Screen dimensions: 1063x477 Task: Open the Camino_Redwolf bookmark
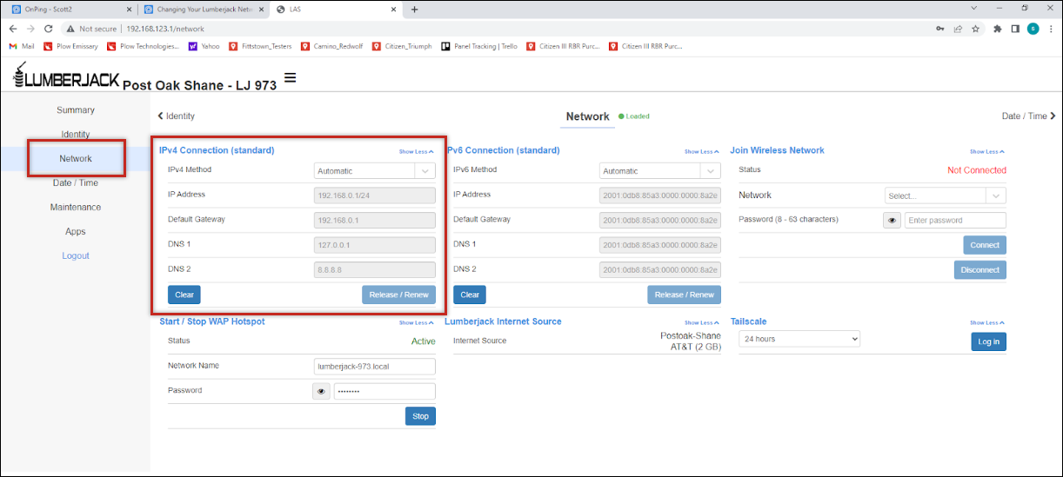click(x=335, y=46)
